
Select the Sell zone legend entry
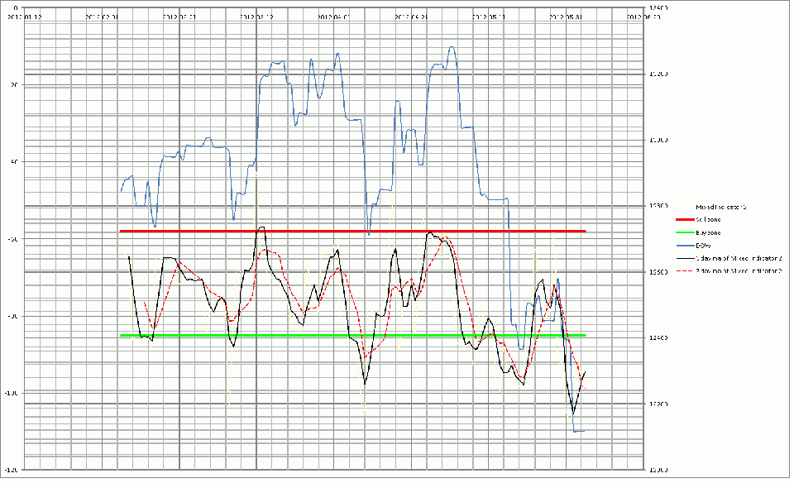(x=698, y=220)
